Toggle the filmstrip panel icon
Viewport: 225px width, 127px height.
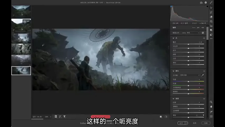click(x=56, y=117)
